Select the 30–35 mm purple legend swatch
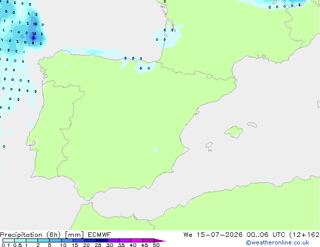320x247 pixels. click(x=114, y=240)
